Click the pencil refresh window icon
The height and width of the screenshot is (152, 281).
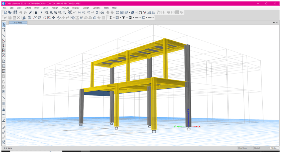pyautogui.click(x=31, y=12)
